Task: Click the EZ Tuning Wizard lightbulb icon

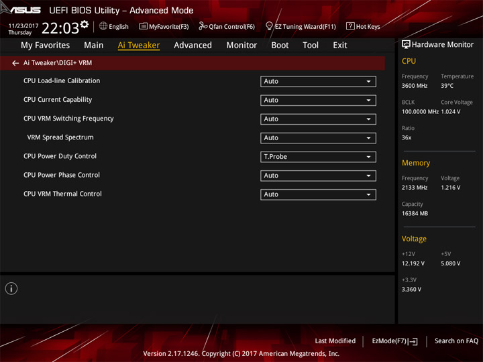Action: 269,26
